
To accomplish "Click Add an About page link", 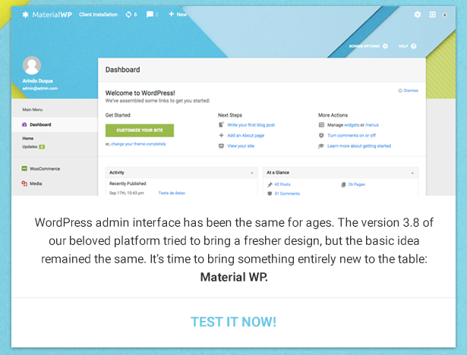I will 246,135.
